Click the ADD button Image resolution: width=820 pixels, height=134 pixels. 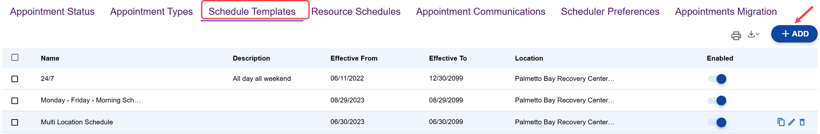(x=794, y=34)
